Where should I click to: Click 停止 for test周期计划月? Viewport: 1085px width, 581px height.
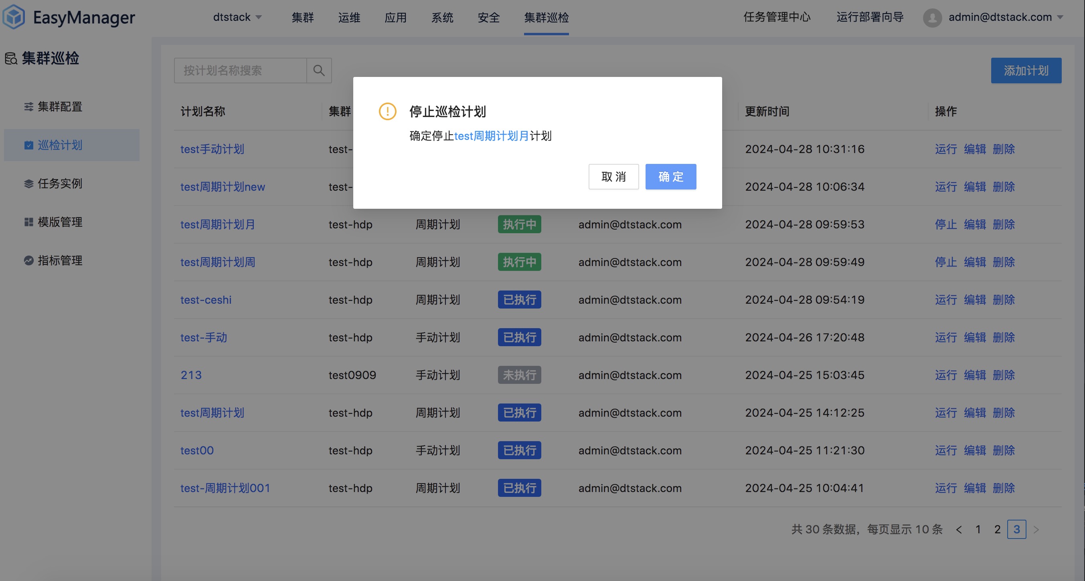[x=946, y=224]
